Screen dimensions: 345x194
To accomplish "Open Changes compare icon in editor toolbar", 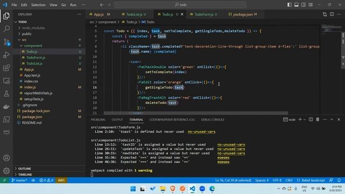I will (325, 15).
